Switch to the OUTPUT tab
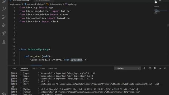The width and height of the screenshot is (169, 95). [14, 68]
